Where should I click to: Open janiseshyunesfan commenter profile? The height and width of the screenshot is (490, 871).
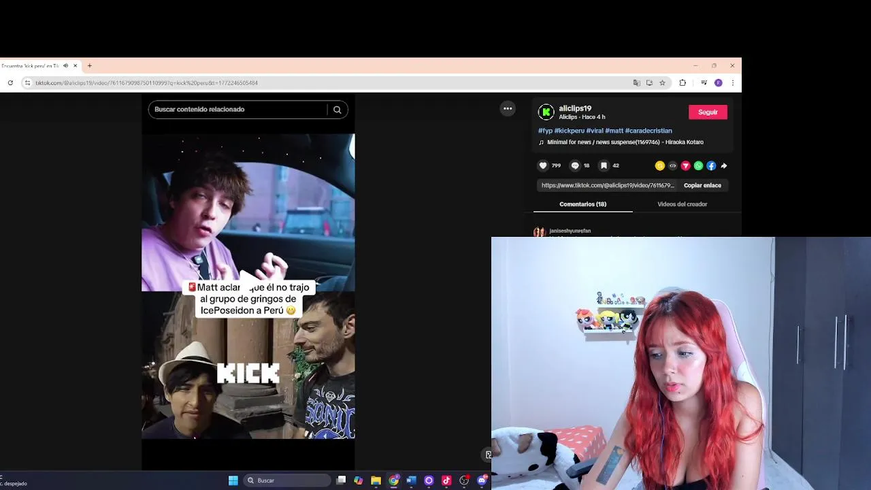coord(570,231)
